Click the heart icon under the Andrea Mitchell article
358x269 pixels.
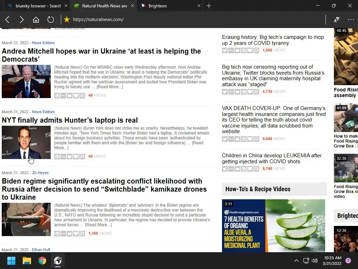click(76, 96)
